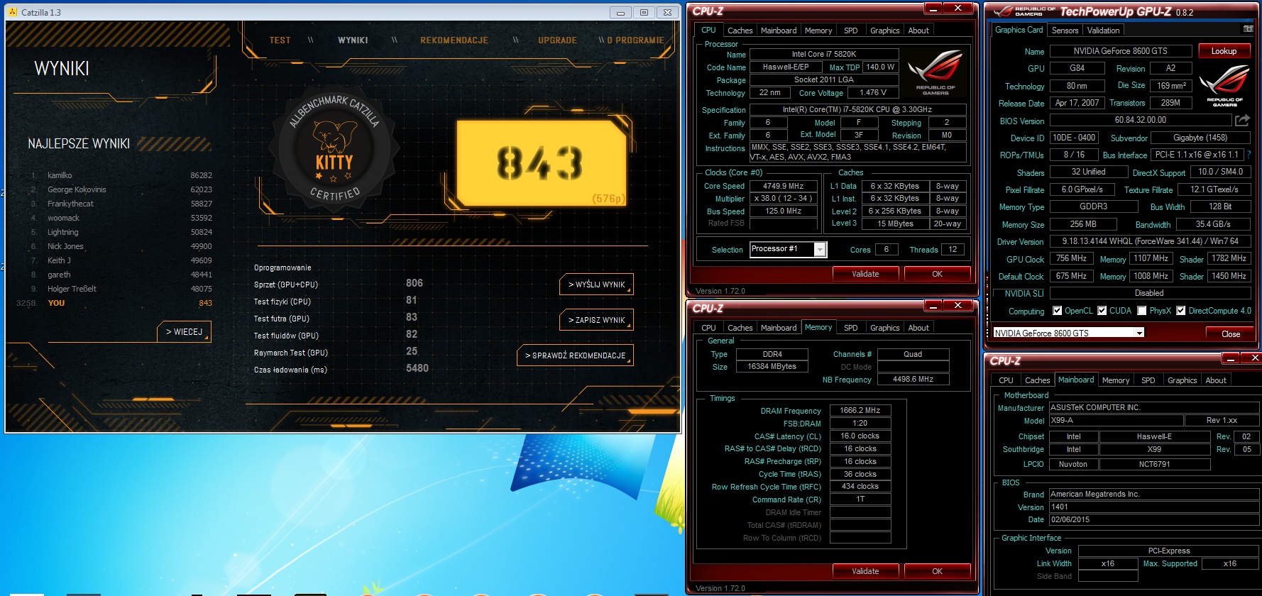Select Graphics Card tab in GPU-Z

[1019, 30]
